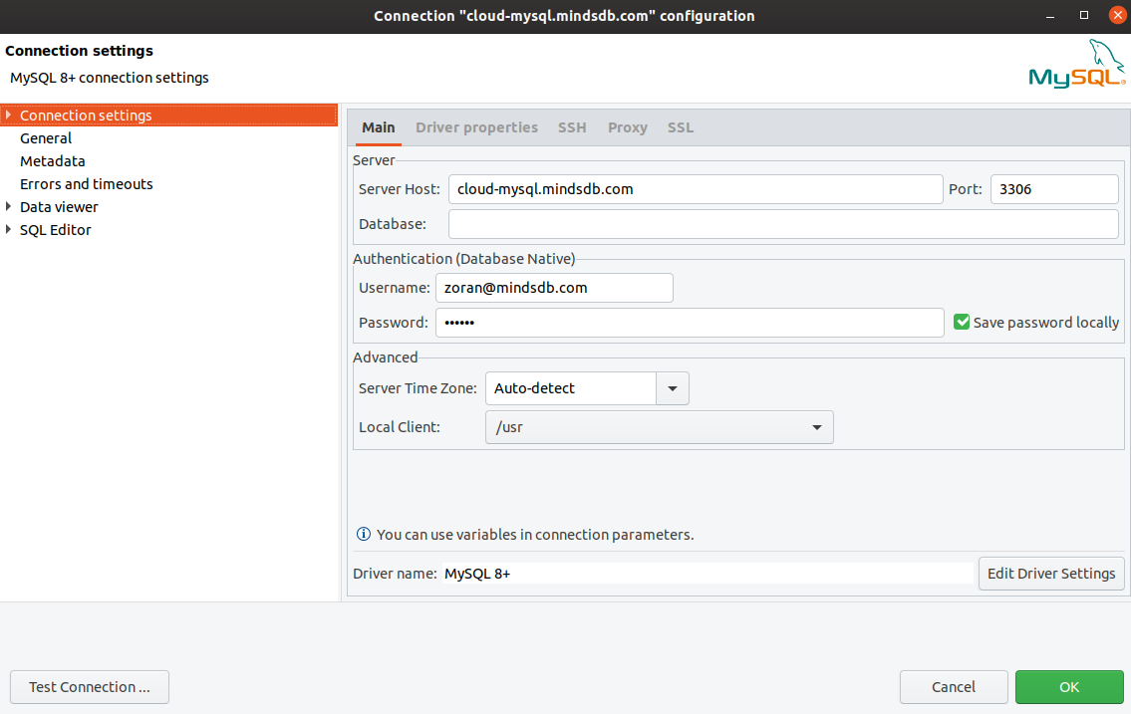Expand the Data viewer tree node
The image size is (1131, 714).
(8, 207)
